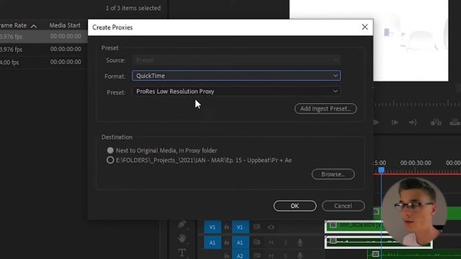Click the Program Monitor time ruler
Image resolution: width=461 pixels, height=259 pixels.
pos(417,104)
